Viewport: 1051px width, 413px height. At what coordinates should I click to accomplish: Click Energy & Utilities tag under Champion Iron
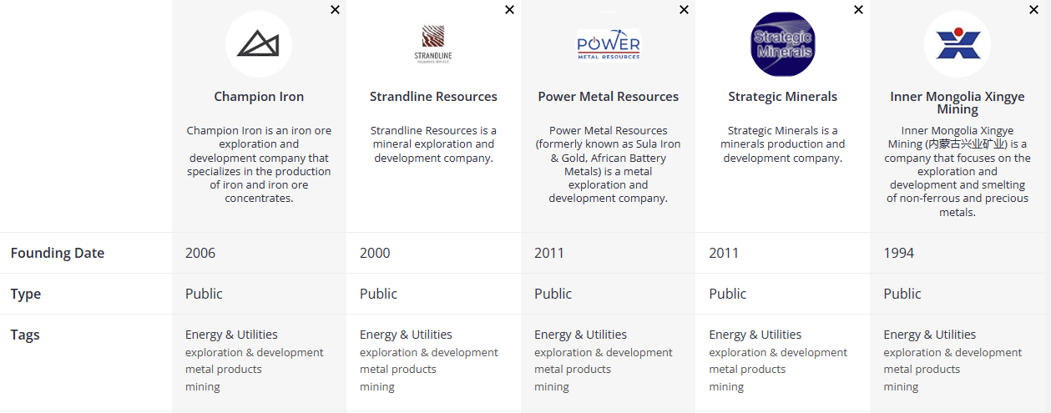tap(231, 335)
